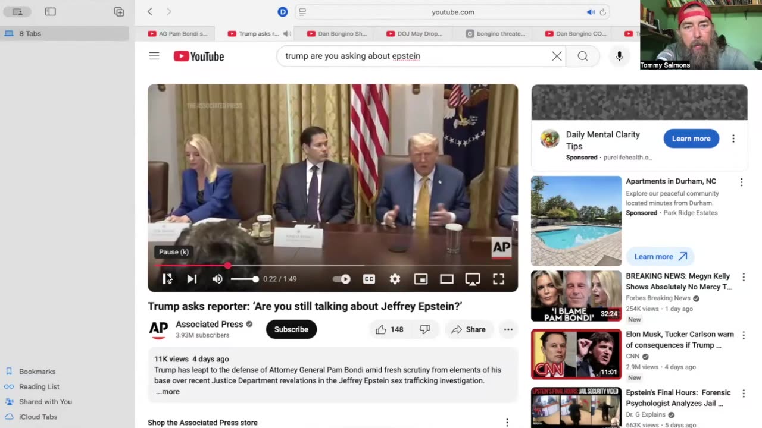Open options for Associated Press store shelf
Screen dimensions: 762x428
507,423
